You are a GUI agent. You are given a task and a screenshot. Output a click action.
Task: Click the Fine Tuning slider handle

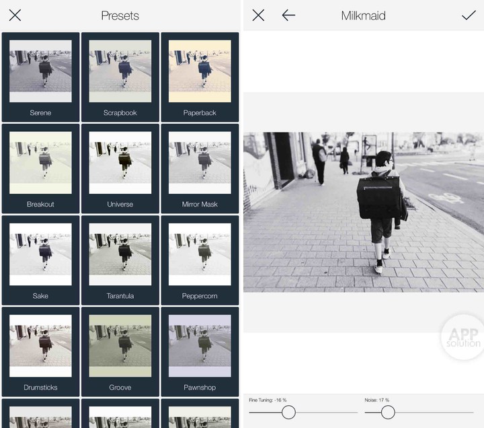point(288,412)
